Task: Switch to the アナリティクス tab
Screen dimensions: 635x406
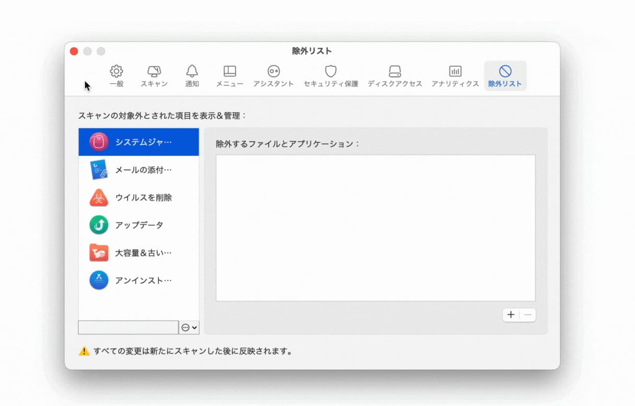Action: [455, 76]
